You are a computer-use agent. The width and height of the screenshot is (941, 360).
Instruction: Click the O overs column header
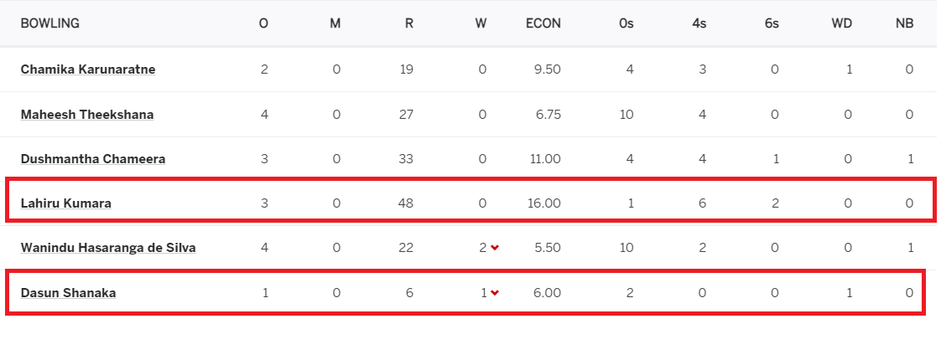[263, 24]
